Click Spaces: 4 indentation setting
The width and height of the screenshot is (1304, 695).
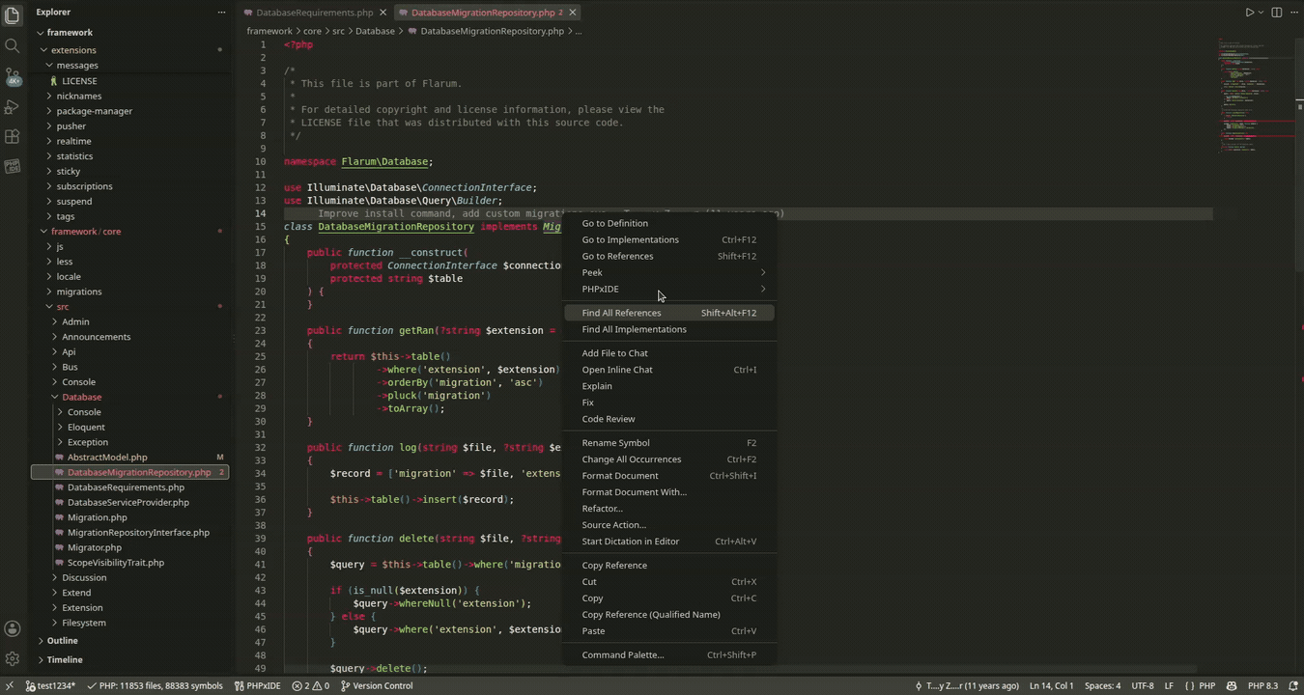pos(1102,686)
